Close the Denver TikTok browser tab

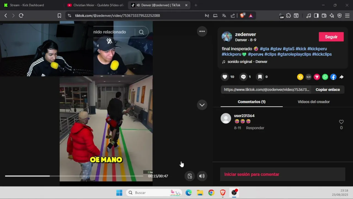[x=186, y=5]
